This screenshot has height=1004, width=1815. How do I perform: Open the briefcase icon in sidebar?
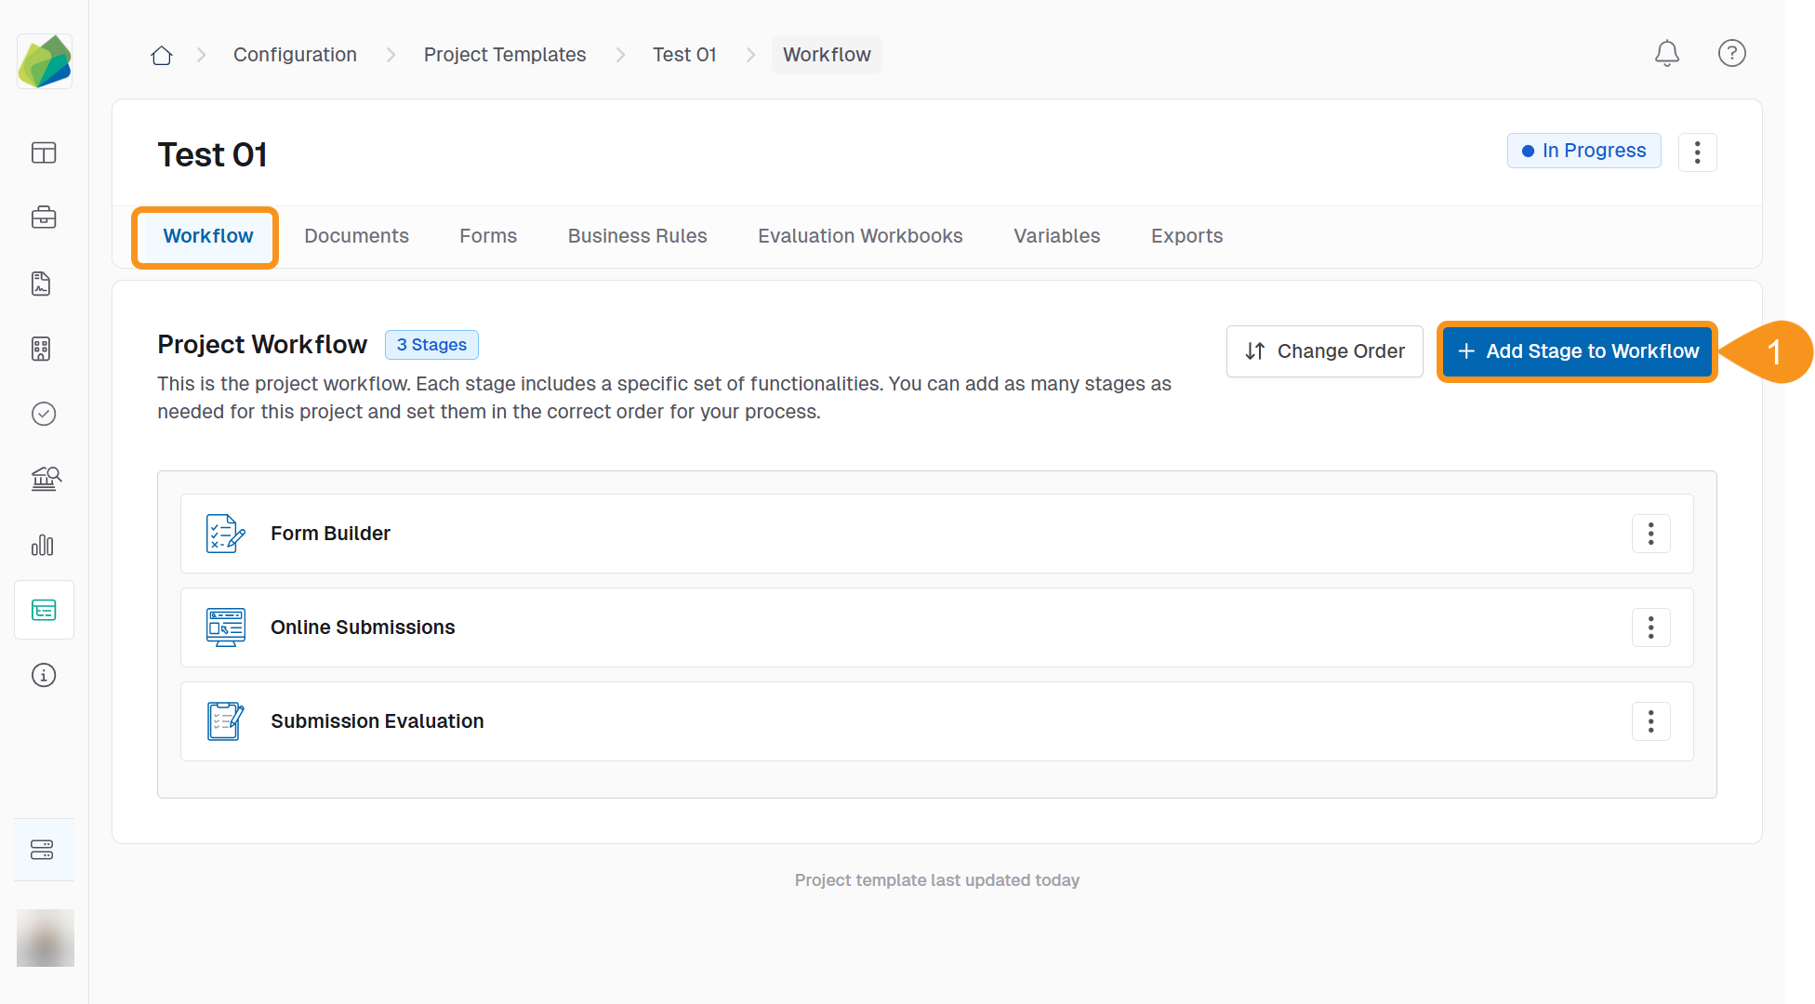pos(44,218)
